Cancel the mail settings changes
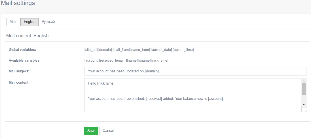 pos(108,131)
